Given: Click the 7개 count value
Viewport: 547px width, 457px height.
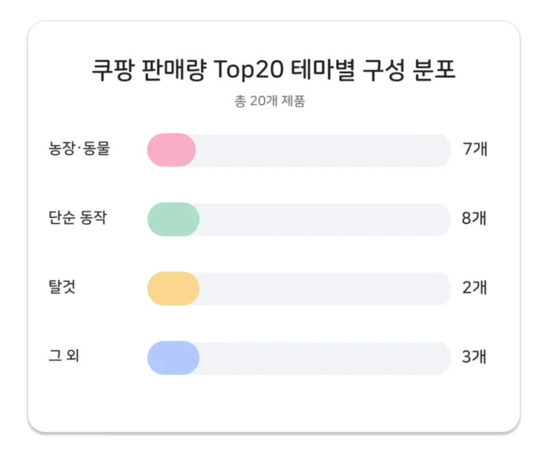Looking at the screenshot, I should tap(475, 149).
